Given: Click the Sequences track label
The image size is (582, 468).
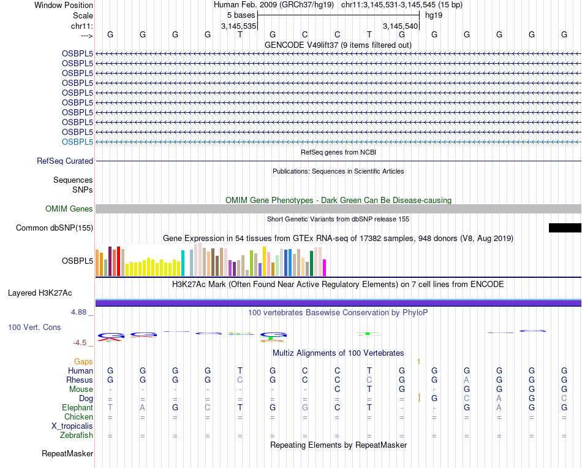Looking at the screenshot, I should (x=73, y=180).
